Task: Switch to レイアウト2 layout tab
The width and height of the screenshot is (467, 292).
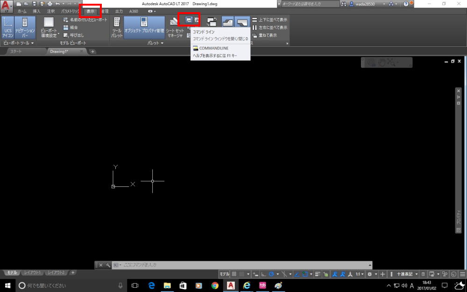Action: pyautogui.click(x=56, y=273)
